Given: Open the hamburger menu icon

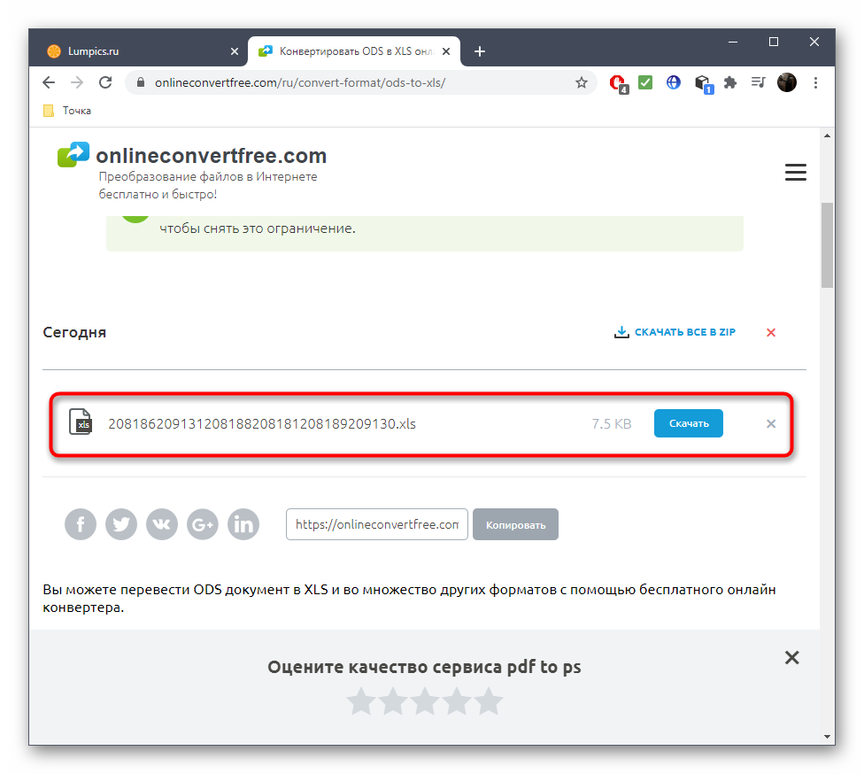Looking at the screenshot, I should [795, 172].
